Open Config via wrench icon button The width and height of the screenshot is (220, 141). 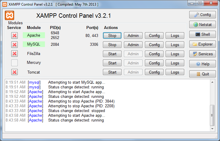(202, 15)
